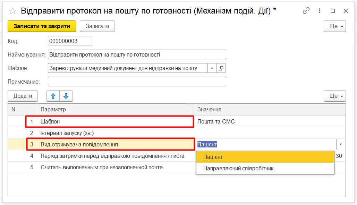Click into the Примечание input field
Screen dimensions: 357x205
[137, 82]
